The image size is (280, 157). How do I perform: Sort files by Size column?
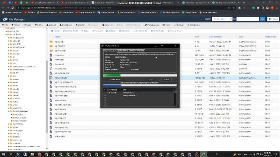coord(196,37)
